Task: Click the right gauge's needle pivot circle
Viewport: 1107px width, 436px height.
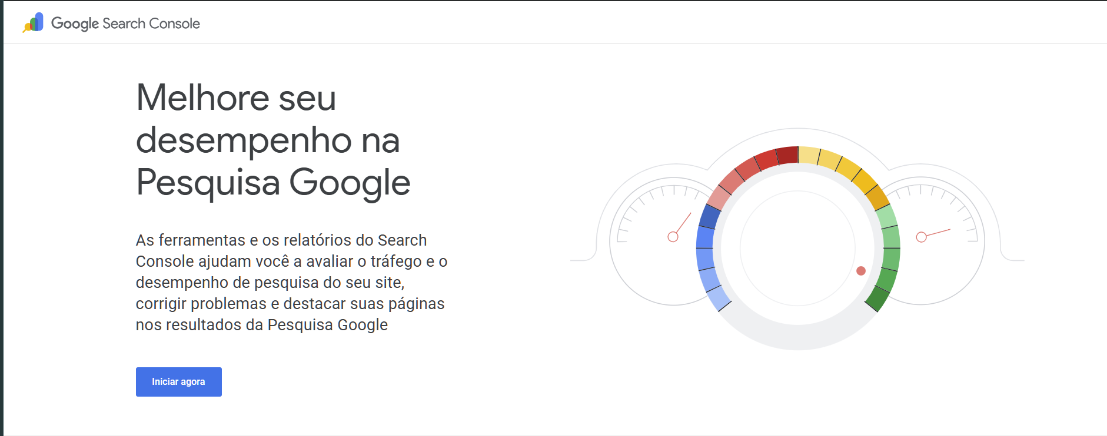Action: pyautogui.click(x=922, y=237)
